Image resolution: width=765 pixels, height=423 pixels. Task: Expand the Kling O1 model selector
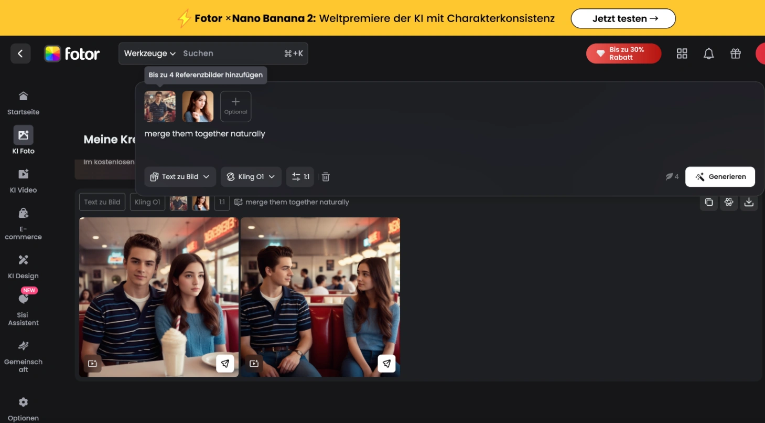(x=251, y=177)
